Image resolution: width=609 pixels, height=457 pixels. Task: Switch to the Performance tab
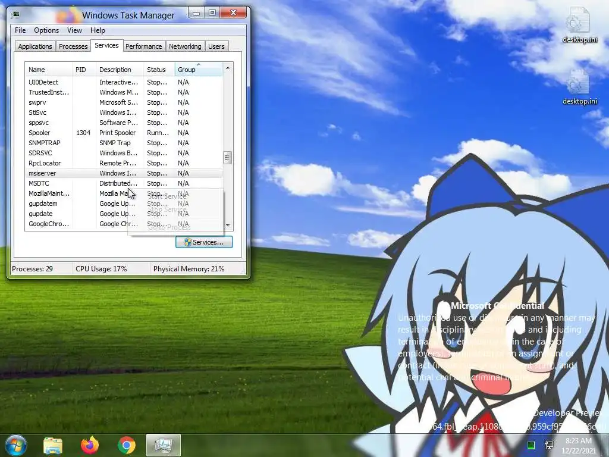click(x=144, y=46)
